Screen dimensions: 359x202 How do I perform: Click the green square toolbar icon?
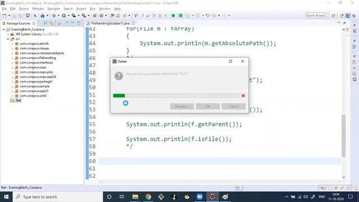pyautogui.click(x=181, y=16)
